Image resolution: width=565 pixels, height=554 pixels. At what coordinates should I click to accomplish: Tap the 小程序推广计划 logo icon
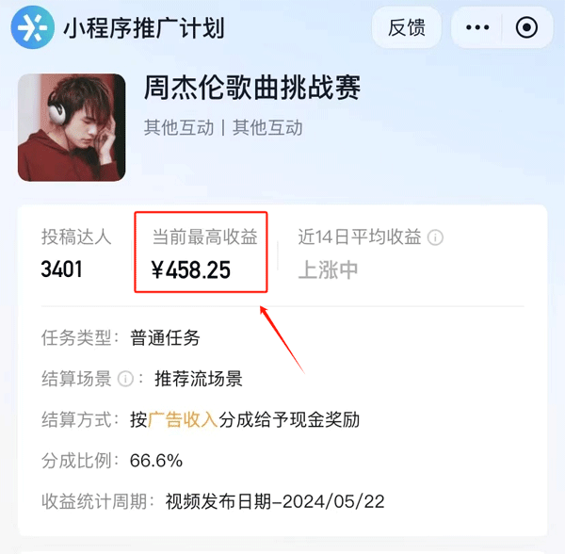32,27
